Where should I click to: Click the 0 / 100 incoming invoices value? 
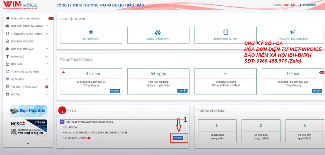[x=293, y=74]
